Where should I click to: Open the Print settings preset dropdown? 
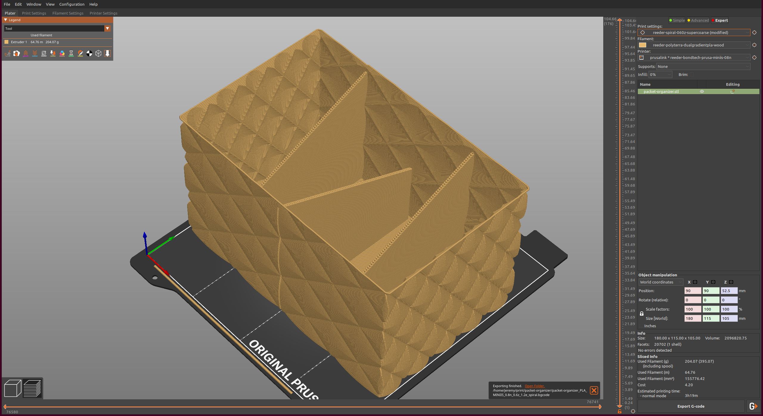[694, 32]
